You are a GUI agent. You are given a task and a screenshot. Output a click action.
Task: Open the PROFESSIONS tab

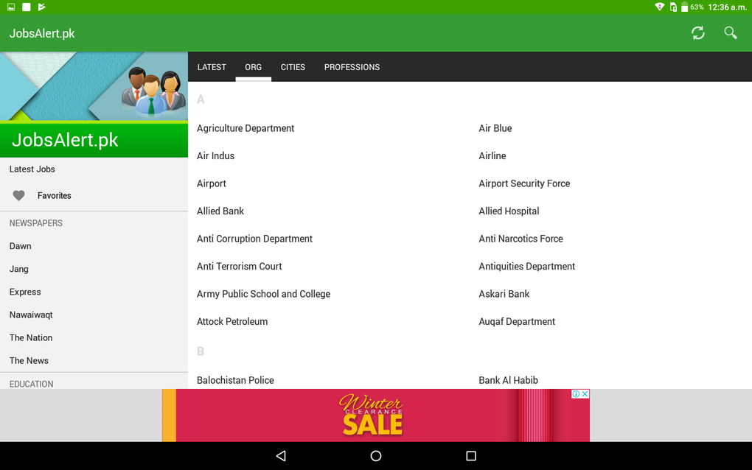352,67
